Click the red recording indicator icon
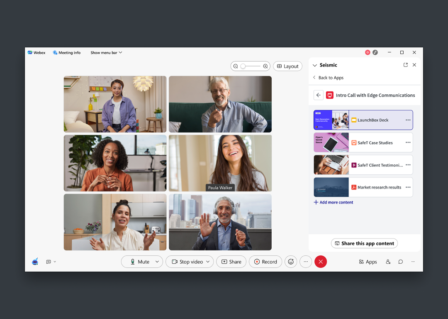448x319 pixels. click(368, 52)
